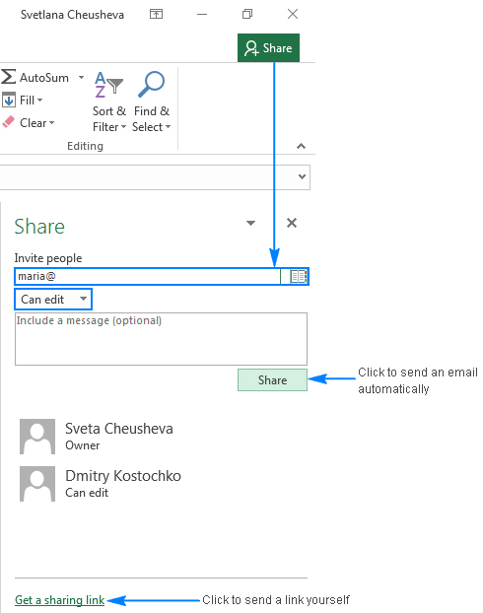
Task: Click the green Share button in the ribbon
Action: [x=268, y=48]
